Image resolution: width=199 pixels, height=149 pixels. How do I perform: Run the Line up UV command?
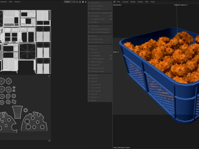pos(100,53)
